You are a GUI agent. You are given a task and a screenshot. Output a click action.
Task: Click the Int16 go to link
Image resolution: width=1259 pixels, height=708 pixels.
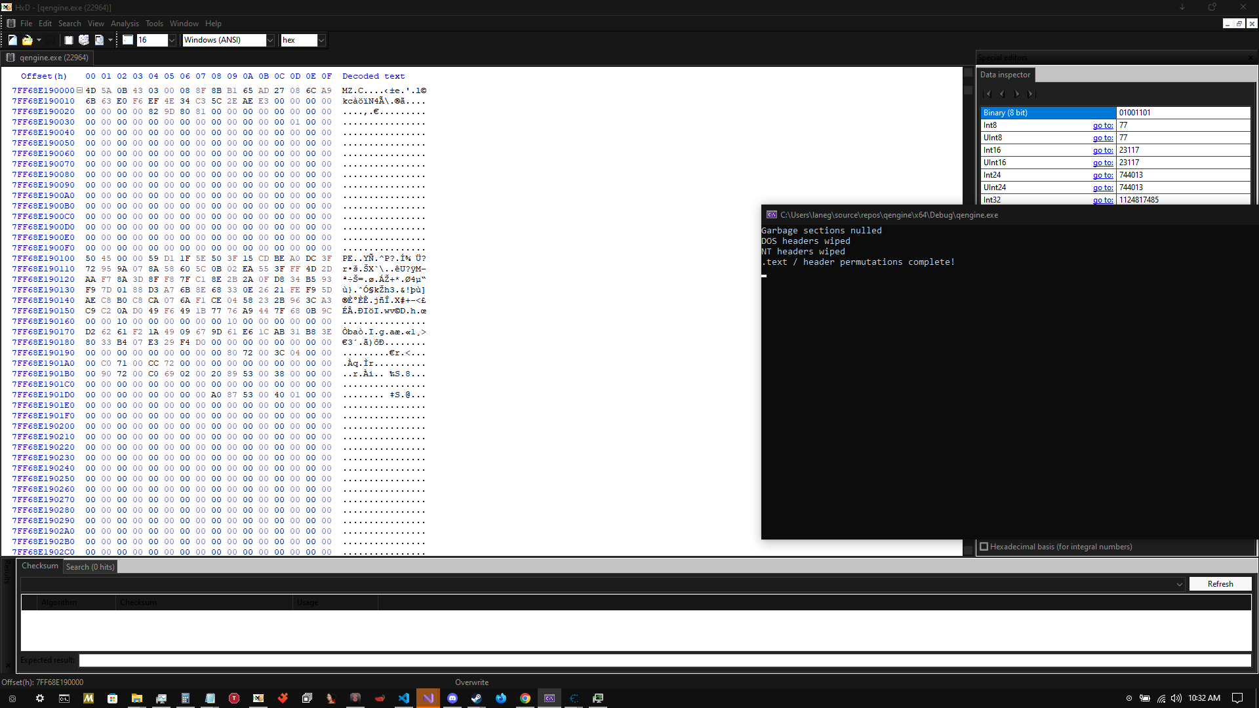pyautogui.click(x=1102, y=150)
